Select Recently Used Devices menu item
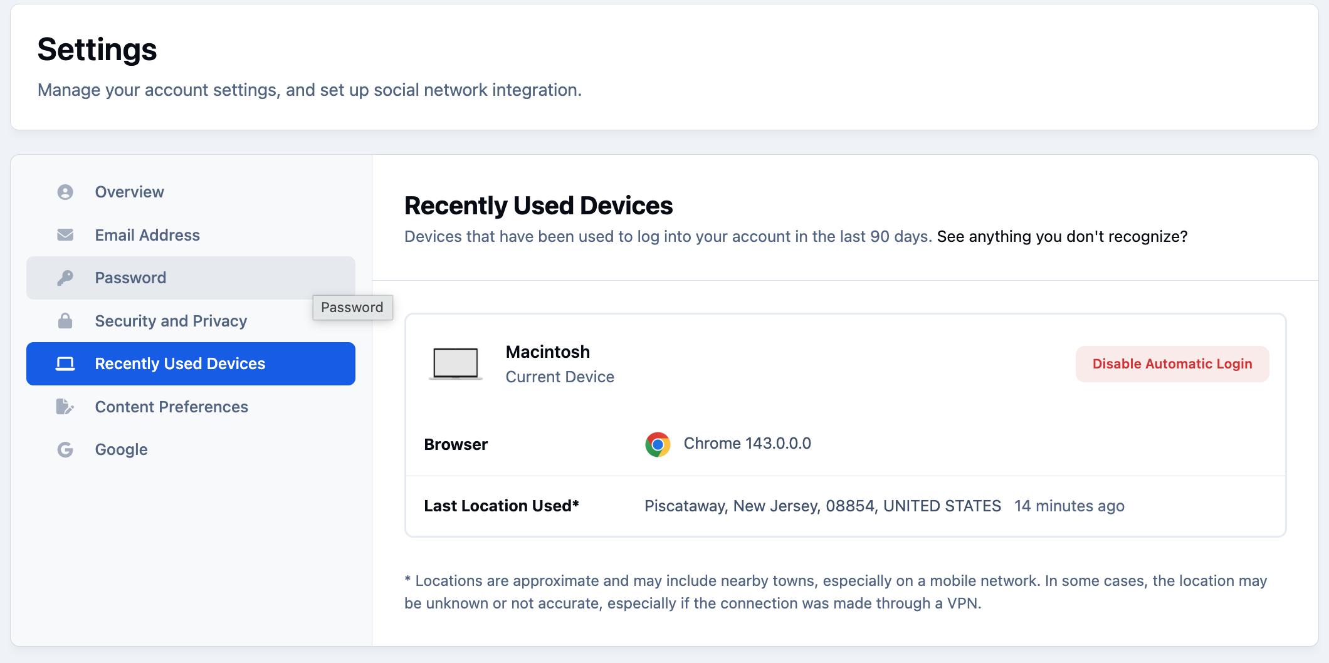This screenshot has height=663, width=1329. [191, 363]
